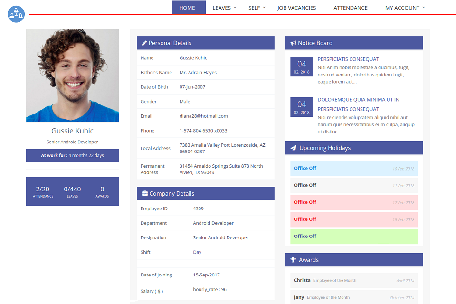Click the briefcase icon on Company Details header
Screen dimensions: 456x304
(144, 193)
